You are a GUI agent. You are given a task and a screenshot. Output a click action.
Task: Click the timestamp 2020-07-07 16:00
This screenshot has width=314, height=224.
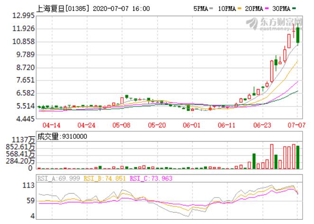tap(121, 9)
